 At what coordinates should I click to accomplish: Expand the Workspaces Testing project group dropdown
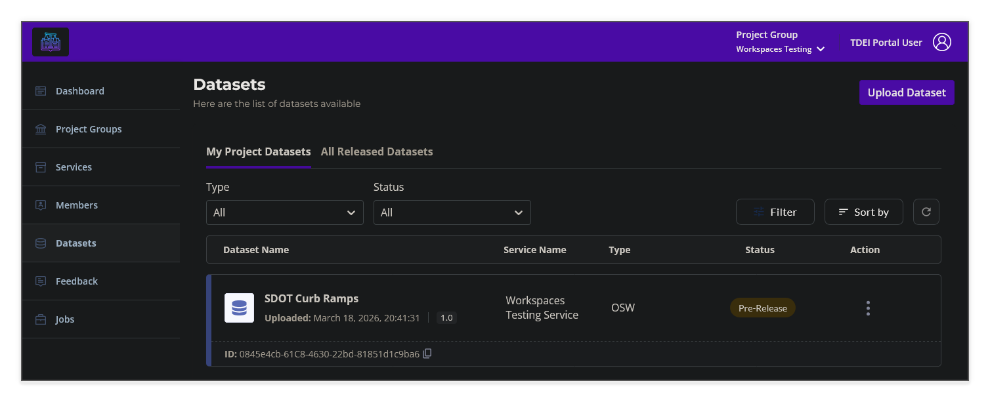821,49
